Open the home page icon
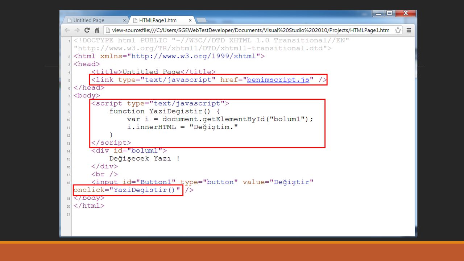 [x=97, y=30]
